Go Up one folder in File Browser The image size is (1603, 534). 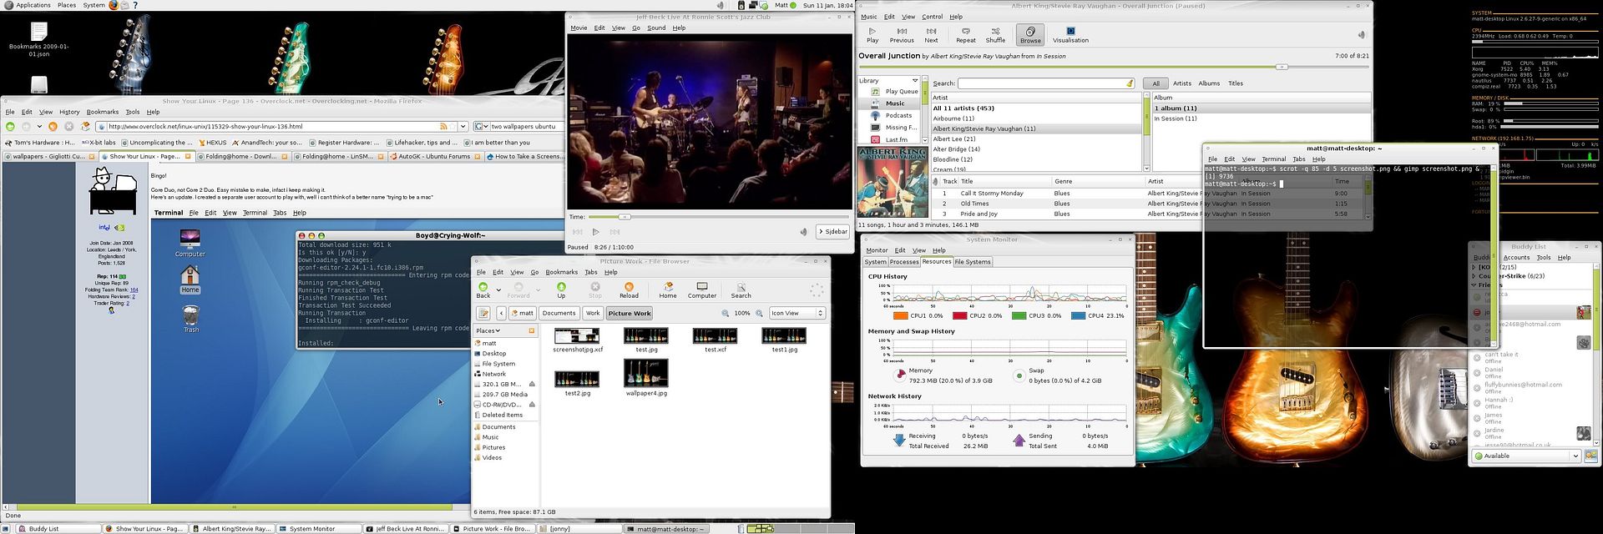(x=561, y=290)
